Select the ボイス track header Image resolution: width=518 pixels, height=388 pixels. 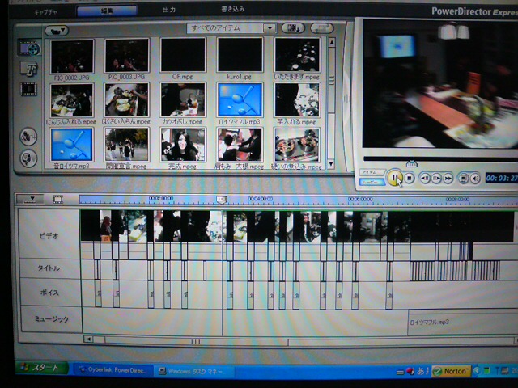pos(49,293)
